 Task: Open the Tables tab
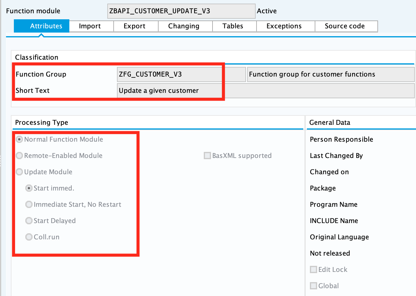[235, 26]
